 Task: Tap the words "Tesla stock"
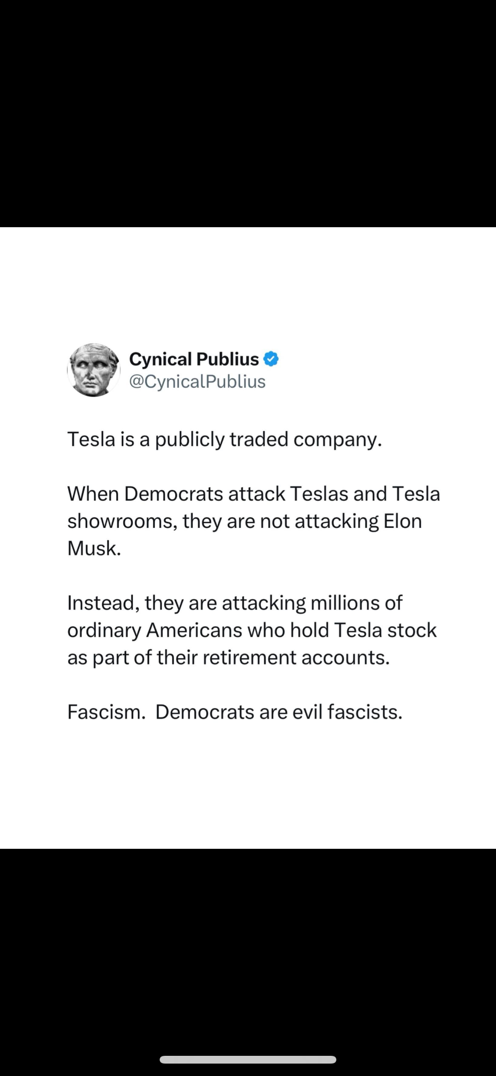[x=385, y=630]
